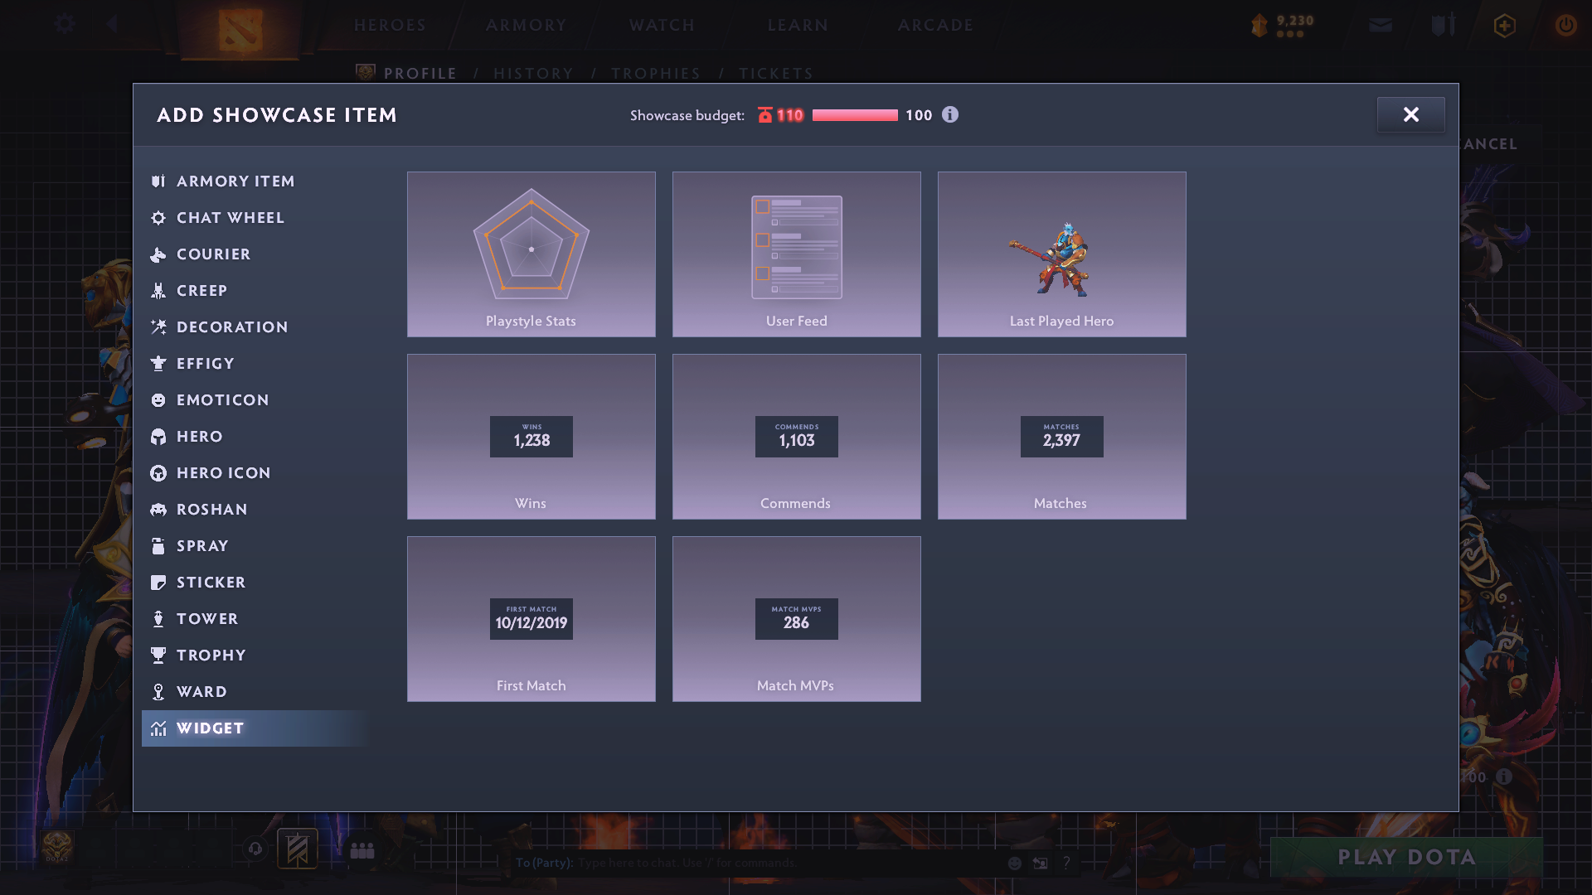
Task: Switch to the HISTORY tab
Action: pos(533,73)
